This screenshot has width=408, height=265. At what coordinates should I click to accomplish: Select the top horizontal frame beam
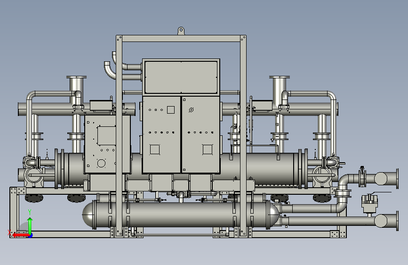click(x=181, y=39)
